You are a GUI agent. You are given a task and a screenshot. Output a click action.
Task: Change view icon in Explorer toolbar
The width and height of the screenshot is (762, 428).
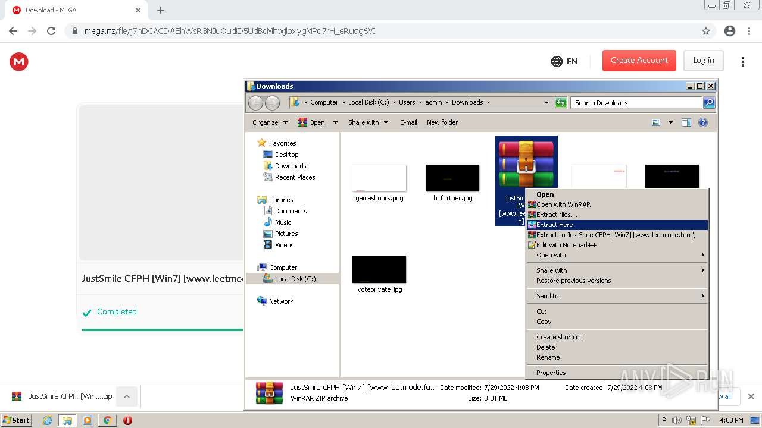pos(656,122)
